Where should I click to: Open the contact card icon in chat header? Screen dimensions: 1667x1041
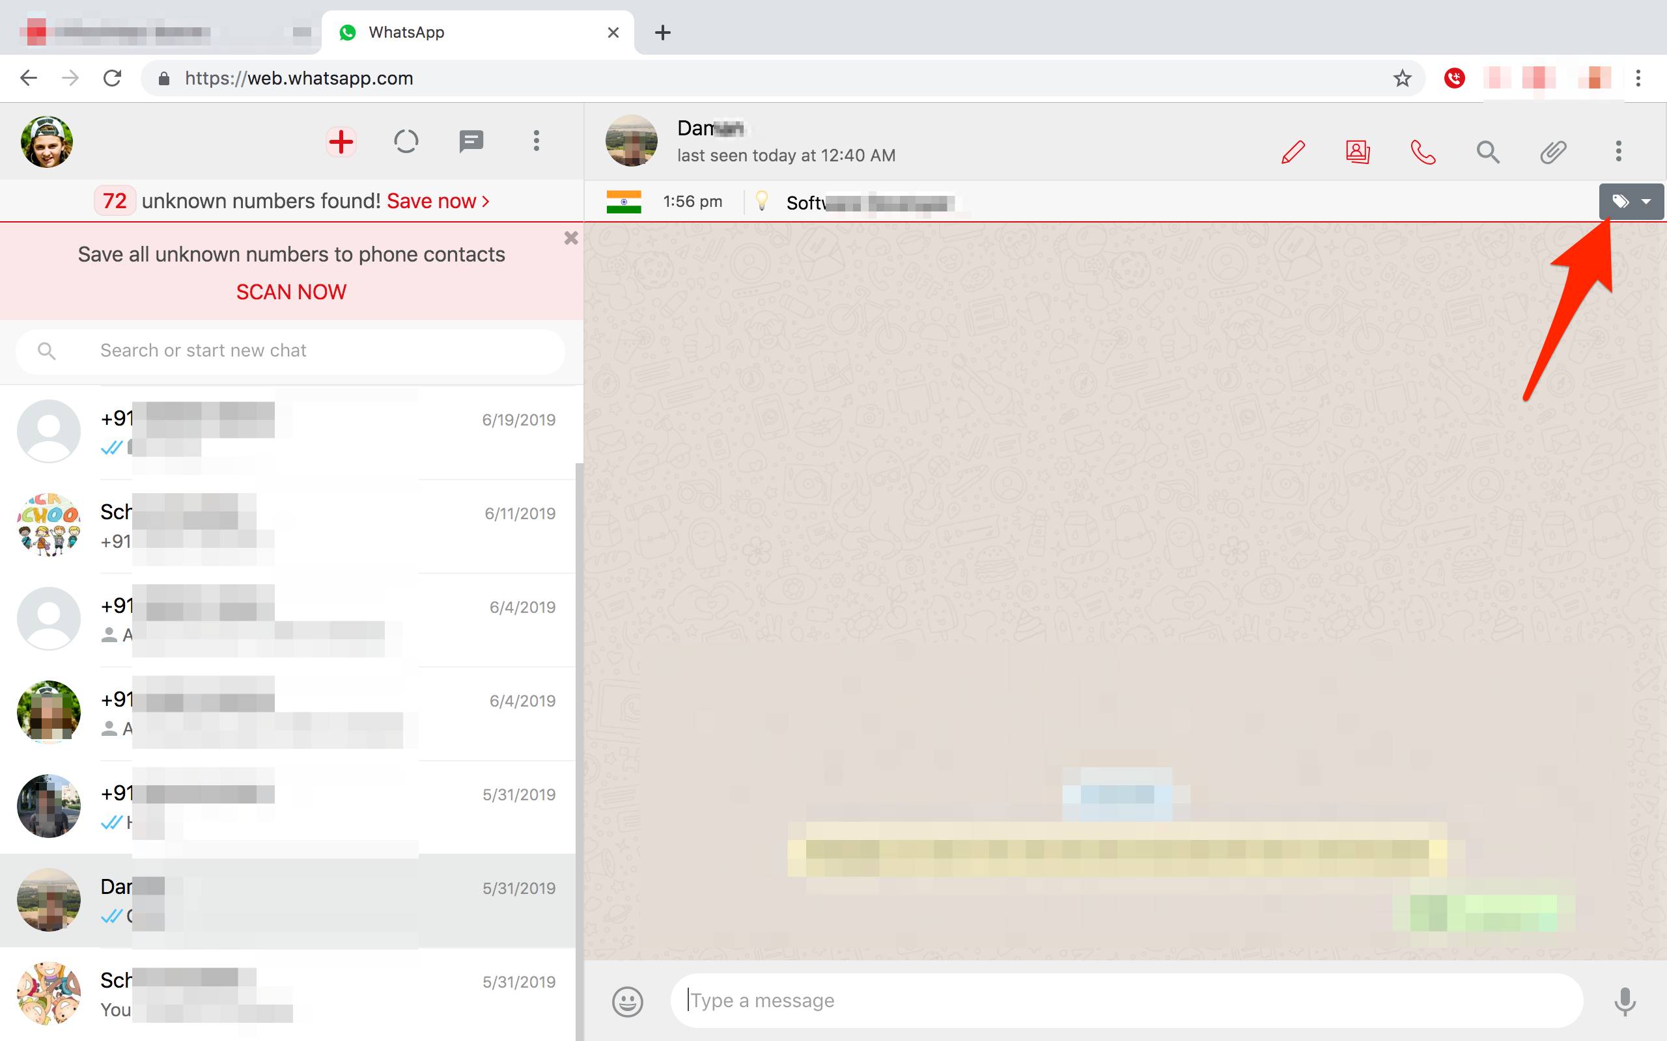tap(1357, 152)
